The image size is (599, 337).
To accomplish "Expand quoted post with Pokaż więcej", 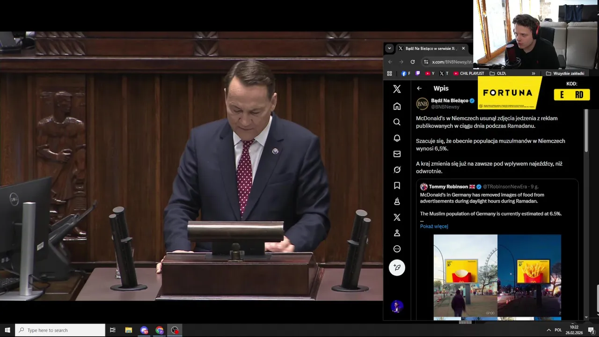I will pos(434,227).
